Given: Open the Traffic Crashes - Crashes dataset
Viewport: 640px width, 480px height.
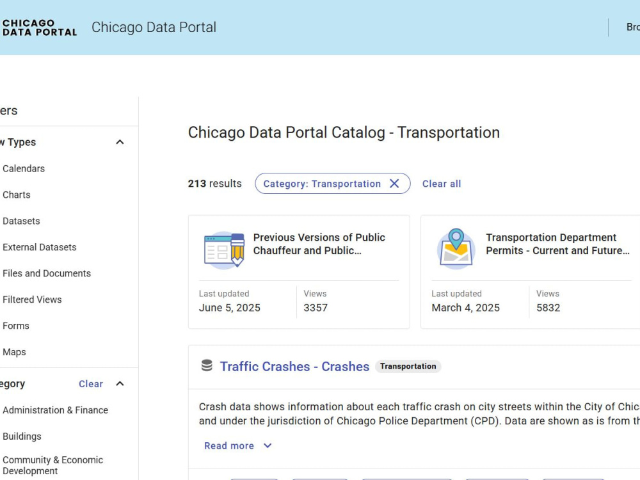Looking at the screenshot, I should pyautogui.click(x=294, y=367).
